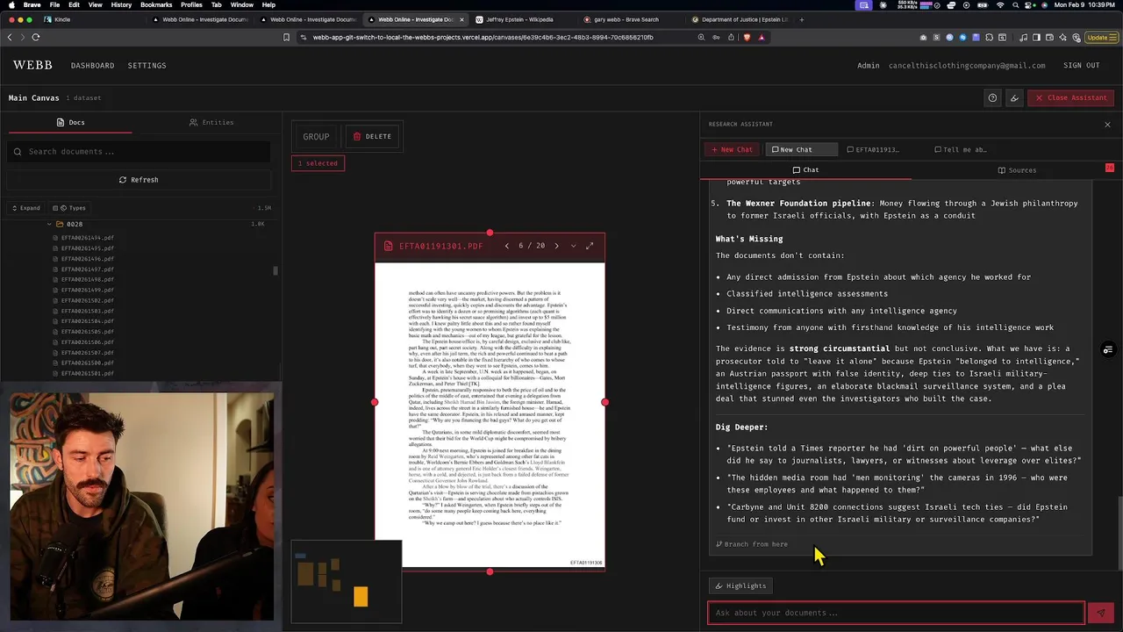
Task: Click the canvas minimap thumbnail
Action: pos(347,581)
